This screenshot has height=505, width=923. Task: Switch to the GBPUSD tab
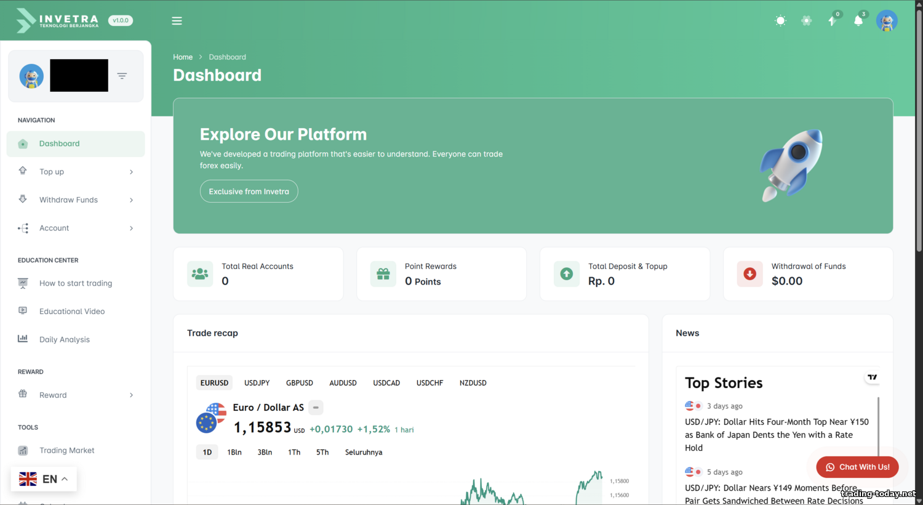(x=300, y=383)
